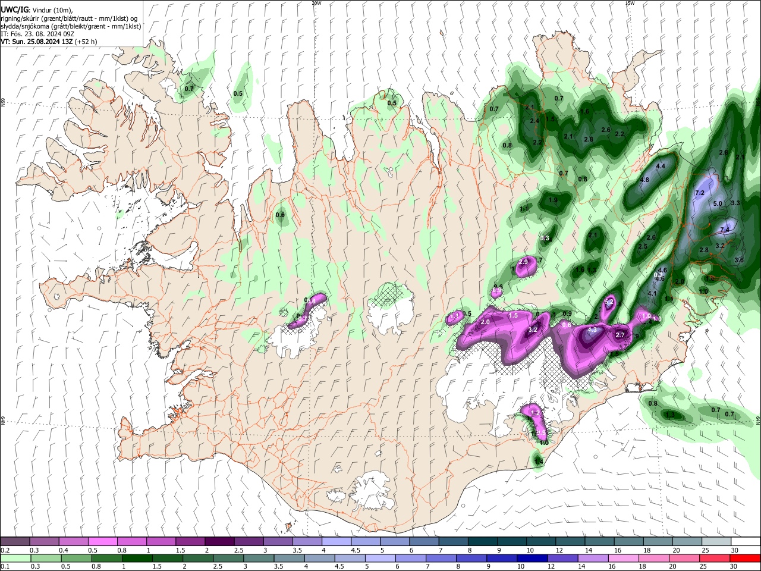
Task: Select the 3.6 value label
Action: 739,260
